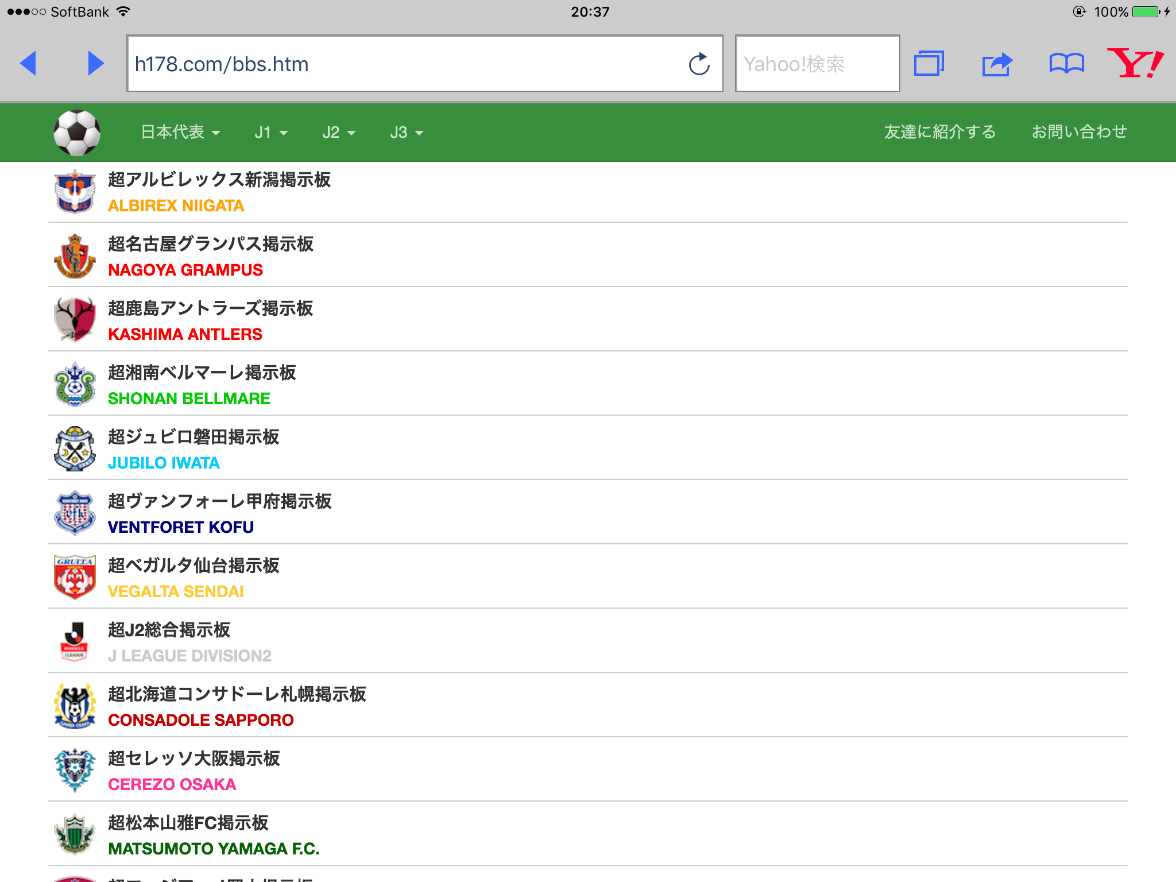Tap the browser back arrow
Screen dimensions: 1176x882
coord(29,63)
